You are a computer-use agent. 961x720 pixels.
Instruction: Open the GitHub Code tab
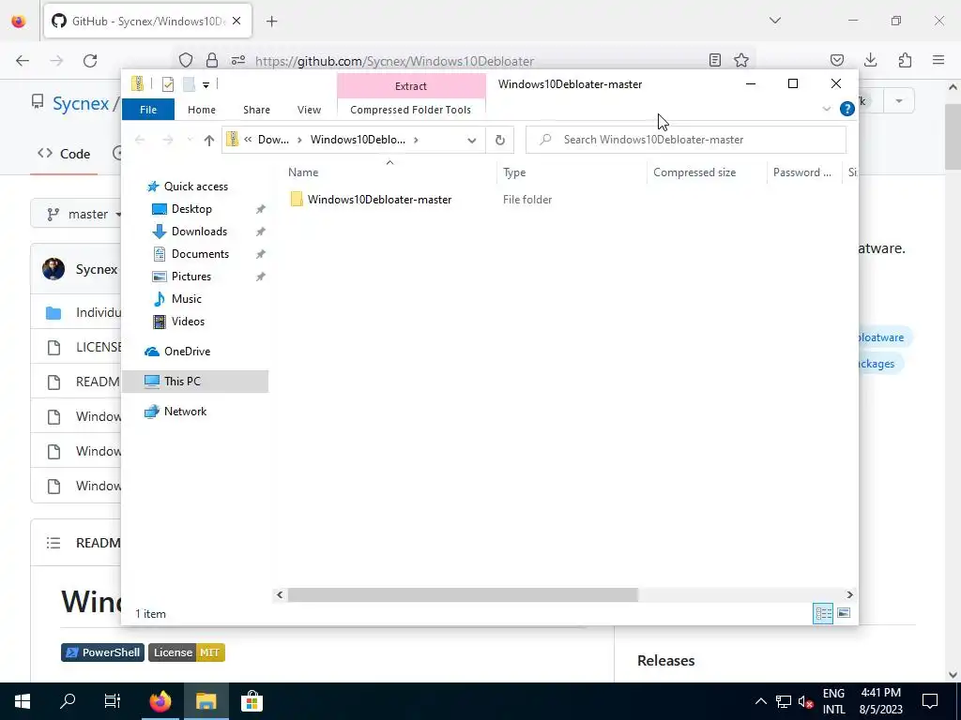pos(64,154)
